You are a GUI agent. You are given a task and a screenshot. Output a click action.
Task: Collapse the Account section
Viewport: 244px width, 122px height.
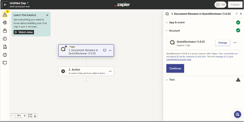tap(174, 30)
